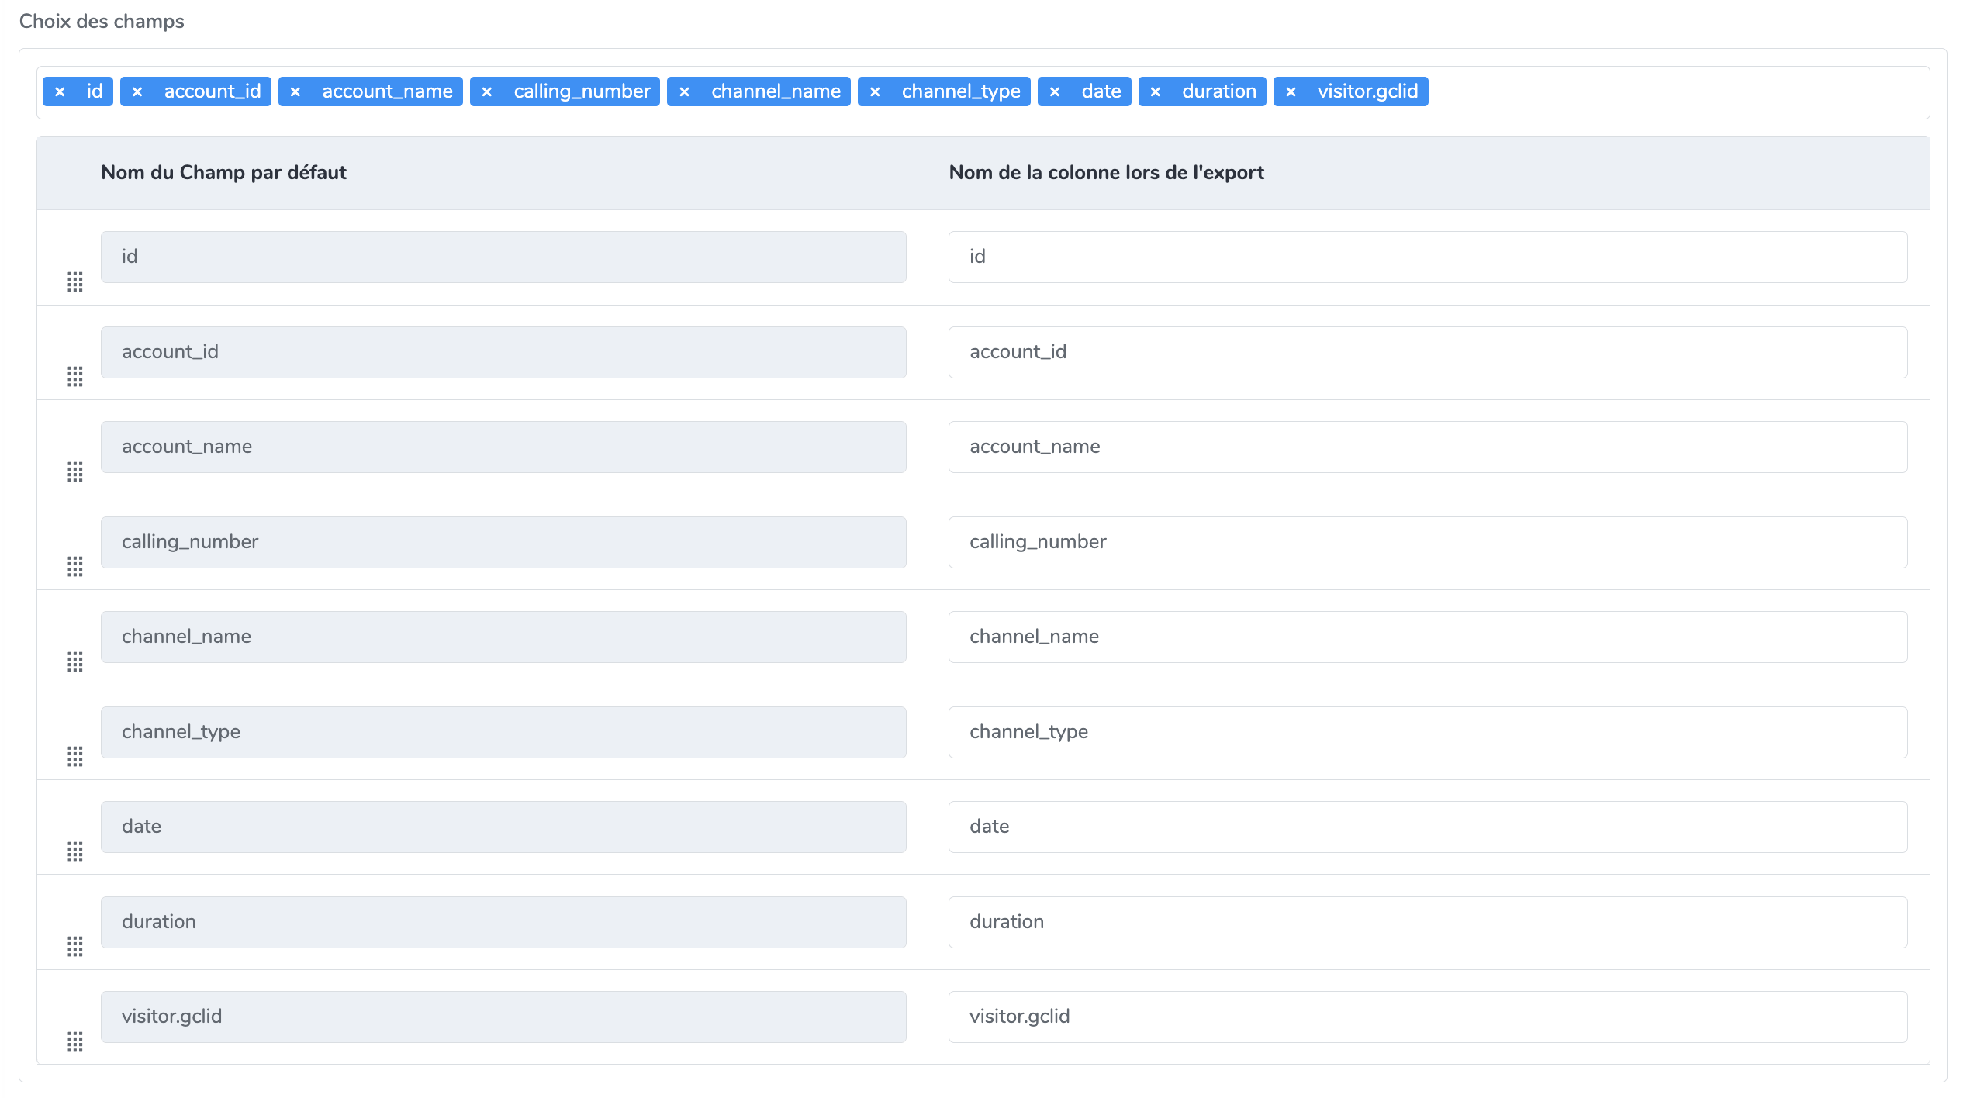Select the date export column name field
1970x1098 pixels.
coord(1427,827)
